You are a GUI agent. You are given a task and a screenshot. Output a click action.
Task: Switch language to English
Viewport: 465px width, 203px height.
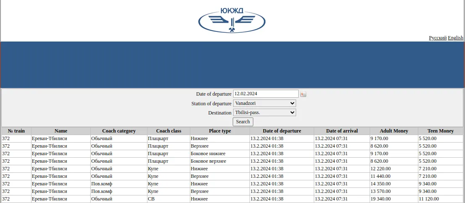coord(455,38)
